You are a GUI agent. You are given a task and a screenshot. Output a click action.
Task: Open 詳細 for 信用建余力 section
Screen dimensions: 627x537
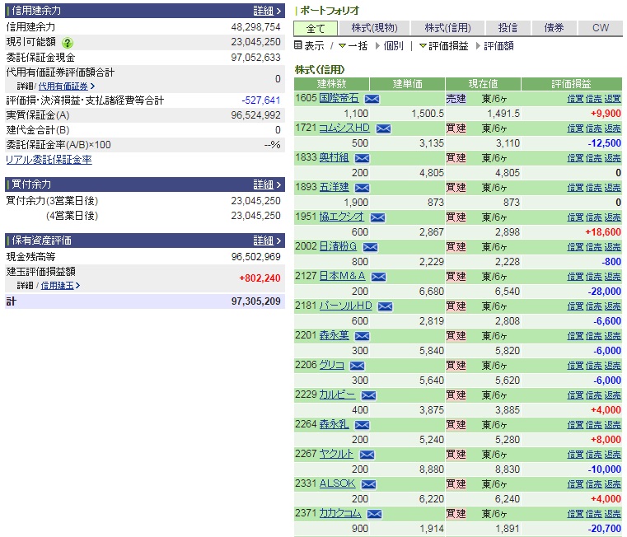[x=267, y=11]
